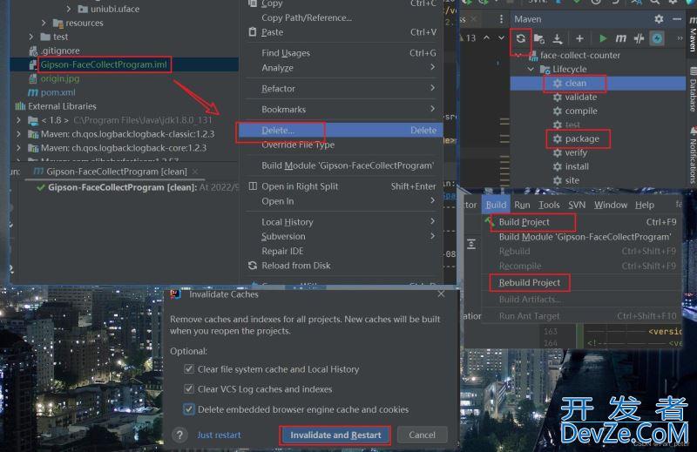
Task: Hide the Maven panel with the minus icon
Action: [677, 19]
